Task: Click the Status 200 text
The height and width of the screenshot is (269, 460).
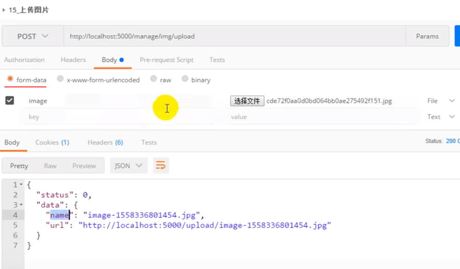Action: [443, 141]
